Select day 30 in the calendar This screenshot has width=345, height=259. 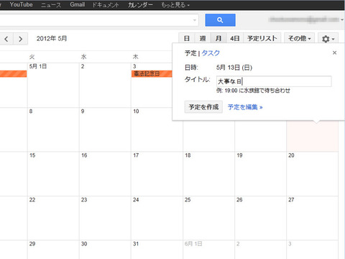pyautogui.click(x=105, y=250)
